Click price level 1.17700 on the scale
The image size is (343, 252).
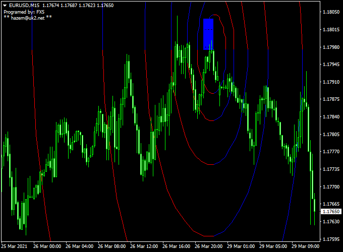coord(331,186)
